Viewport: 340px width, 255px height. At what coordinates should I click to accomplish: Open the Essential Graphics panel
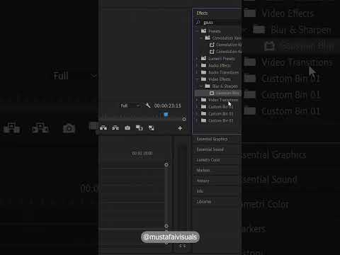[x=212, y=139]
